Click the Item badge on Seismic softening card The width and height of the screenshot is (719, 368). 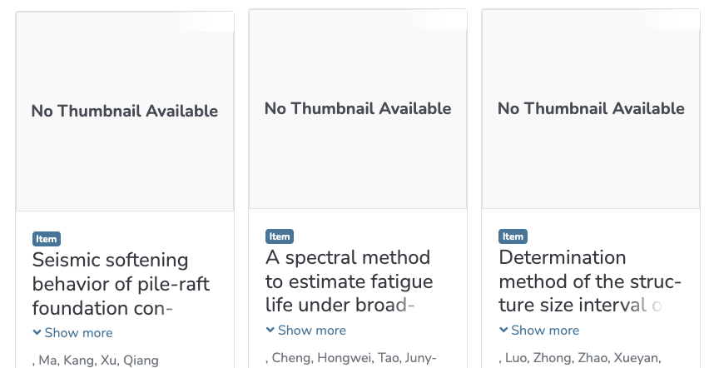[x=47, y=239]
